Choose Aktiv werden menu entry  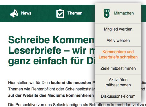coord(118,41)
